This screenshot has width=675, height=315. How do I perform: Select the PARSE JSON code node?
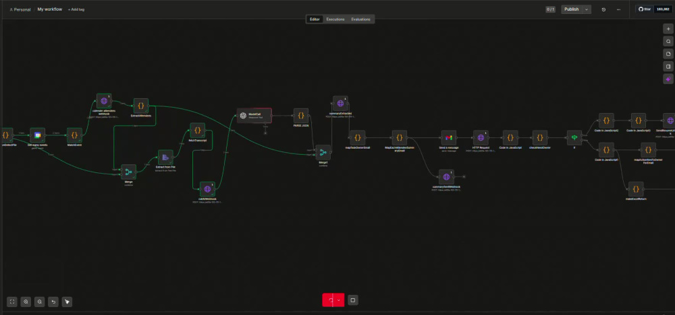tap(301, 116)
